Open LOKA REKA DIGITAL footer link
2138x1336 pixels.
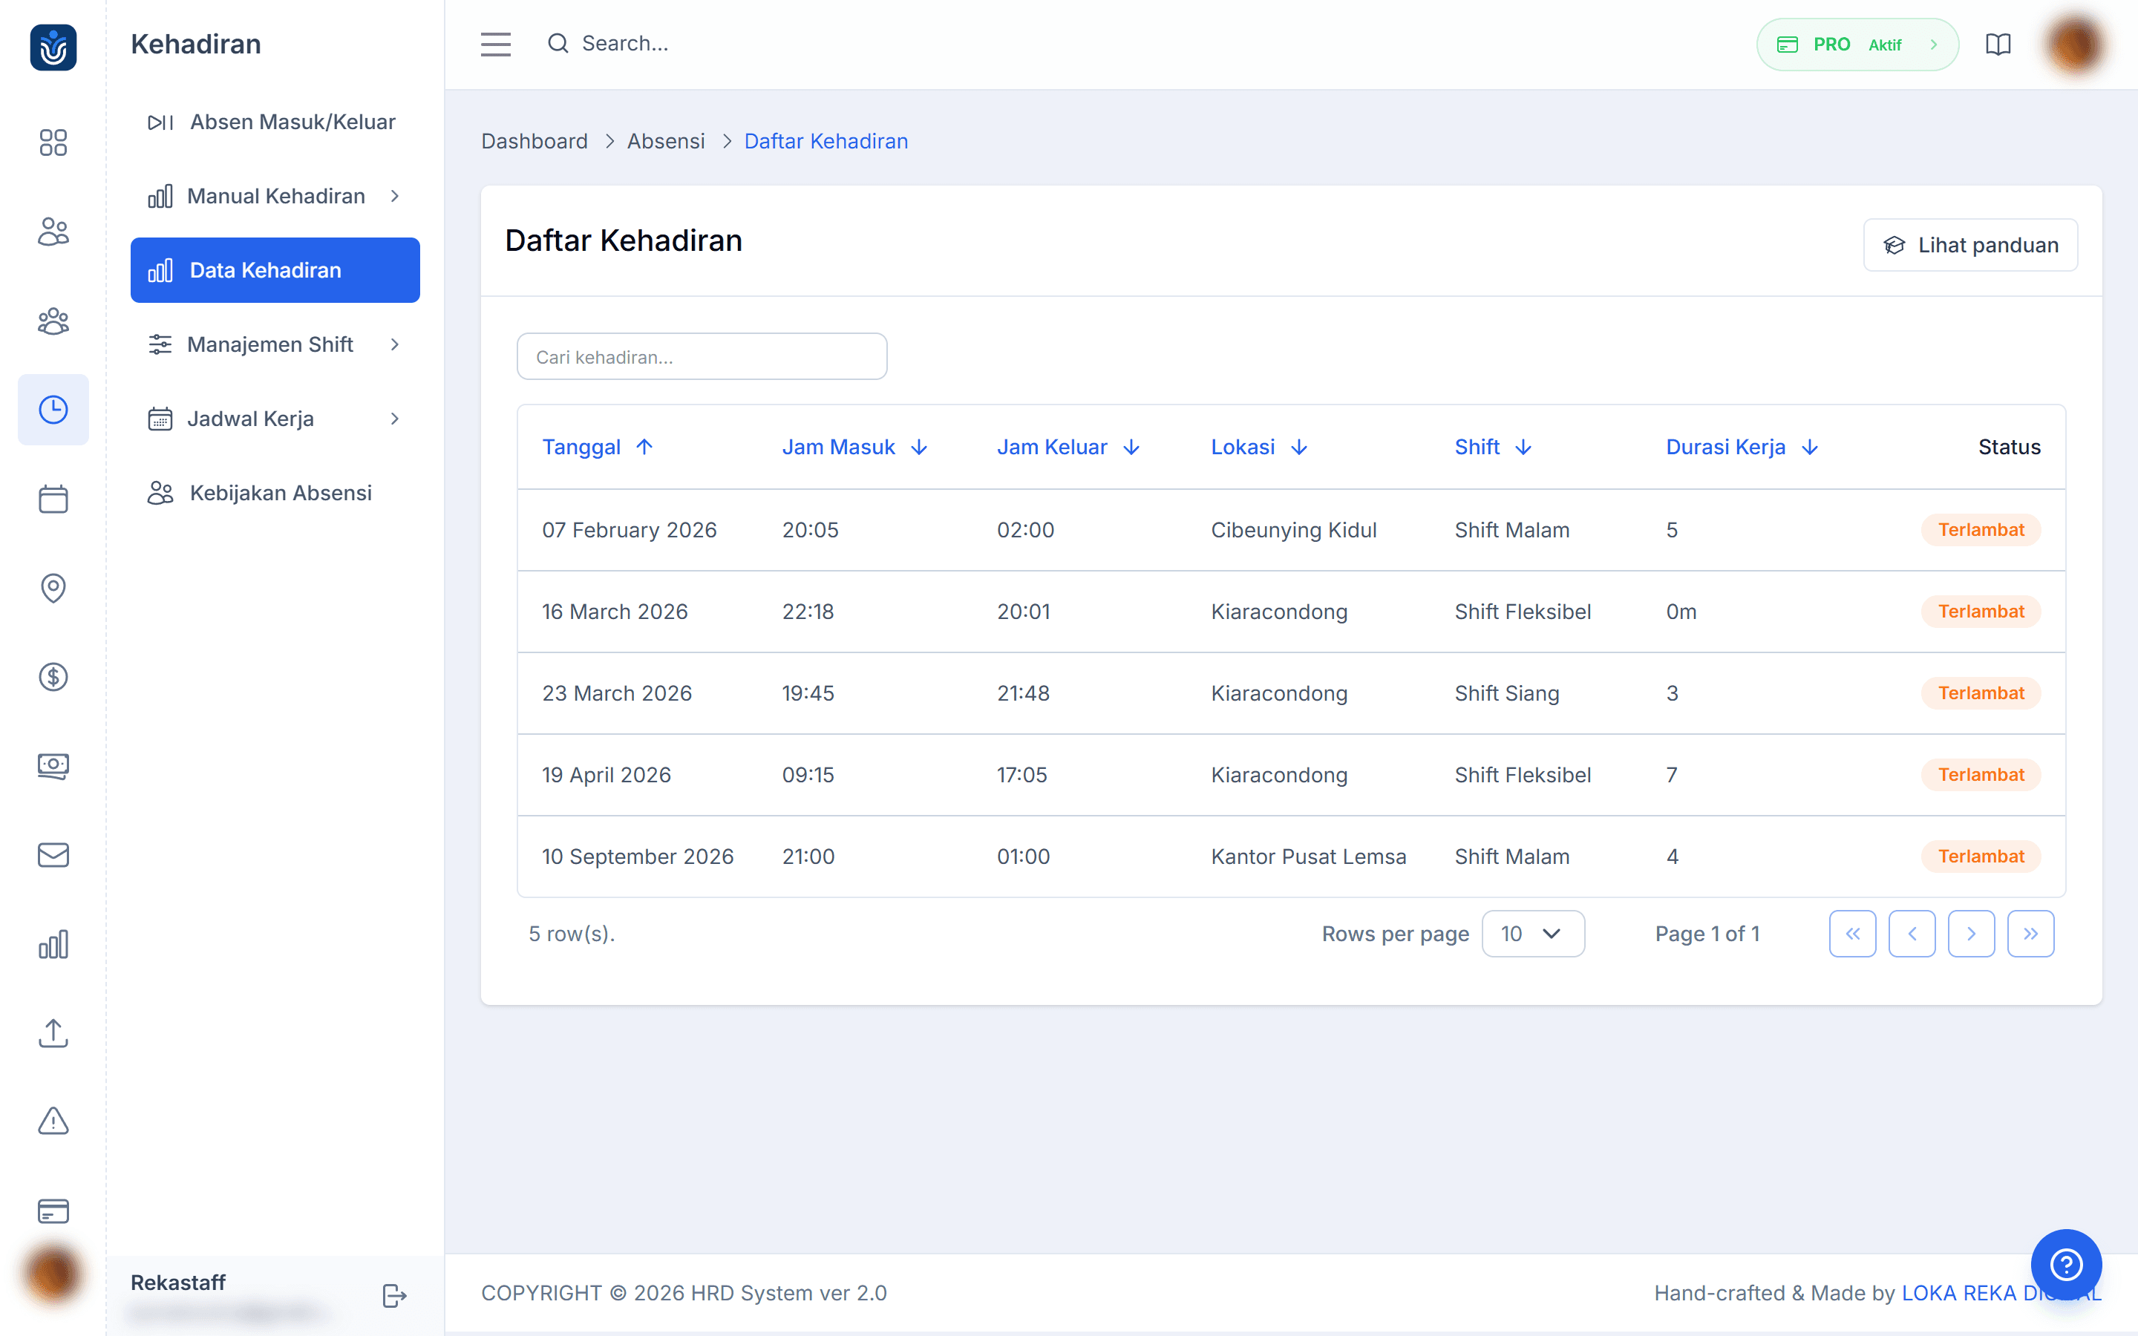pyautogui.click(x=2001, y=1293)
